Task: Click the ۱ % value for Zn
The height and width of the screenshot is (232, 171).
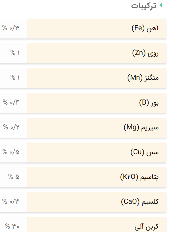Action: (15, 53)
